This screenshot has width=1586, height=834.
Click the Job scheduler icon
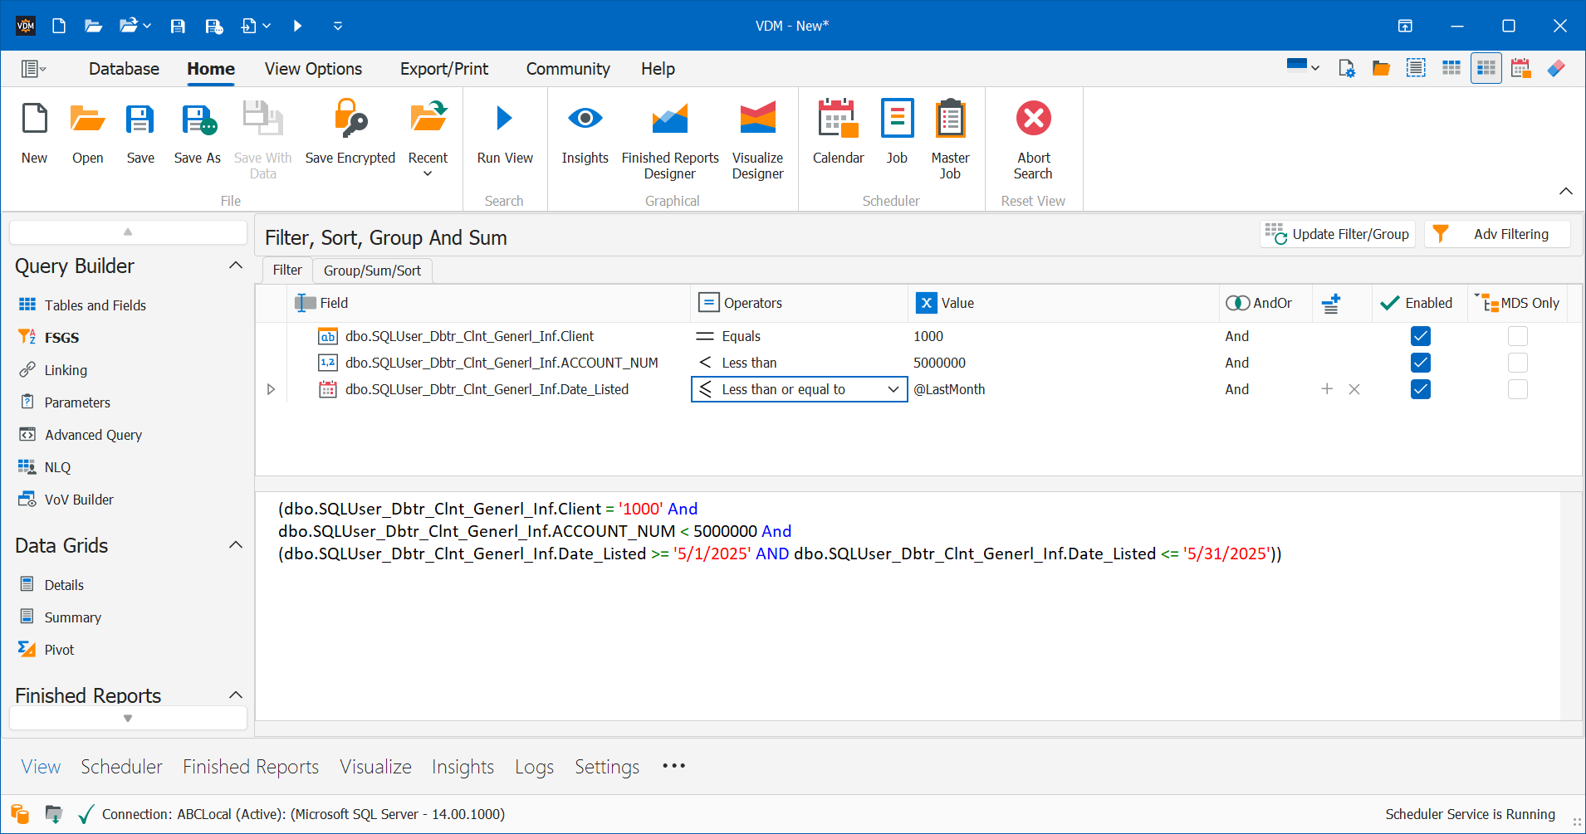(897, 133)
